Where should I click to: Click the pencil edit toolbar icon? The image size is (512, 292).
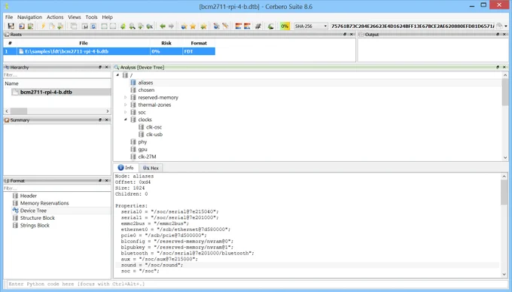click(225, 26)
